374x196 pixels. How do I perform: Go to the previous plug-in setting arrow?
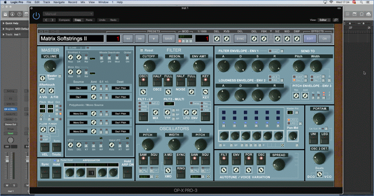46,20
